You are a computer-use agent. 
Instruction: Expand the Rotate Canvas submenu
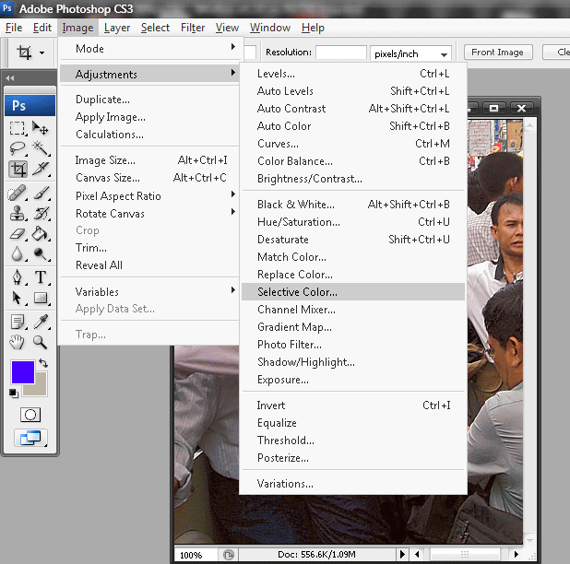coord(149,214)
